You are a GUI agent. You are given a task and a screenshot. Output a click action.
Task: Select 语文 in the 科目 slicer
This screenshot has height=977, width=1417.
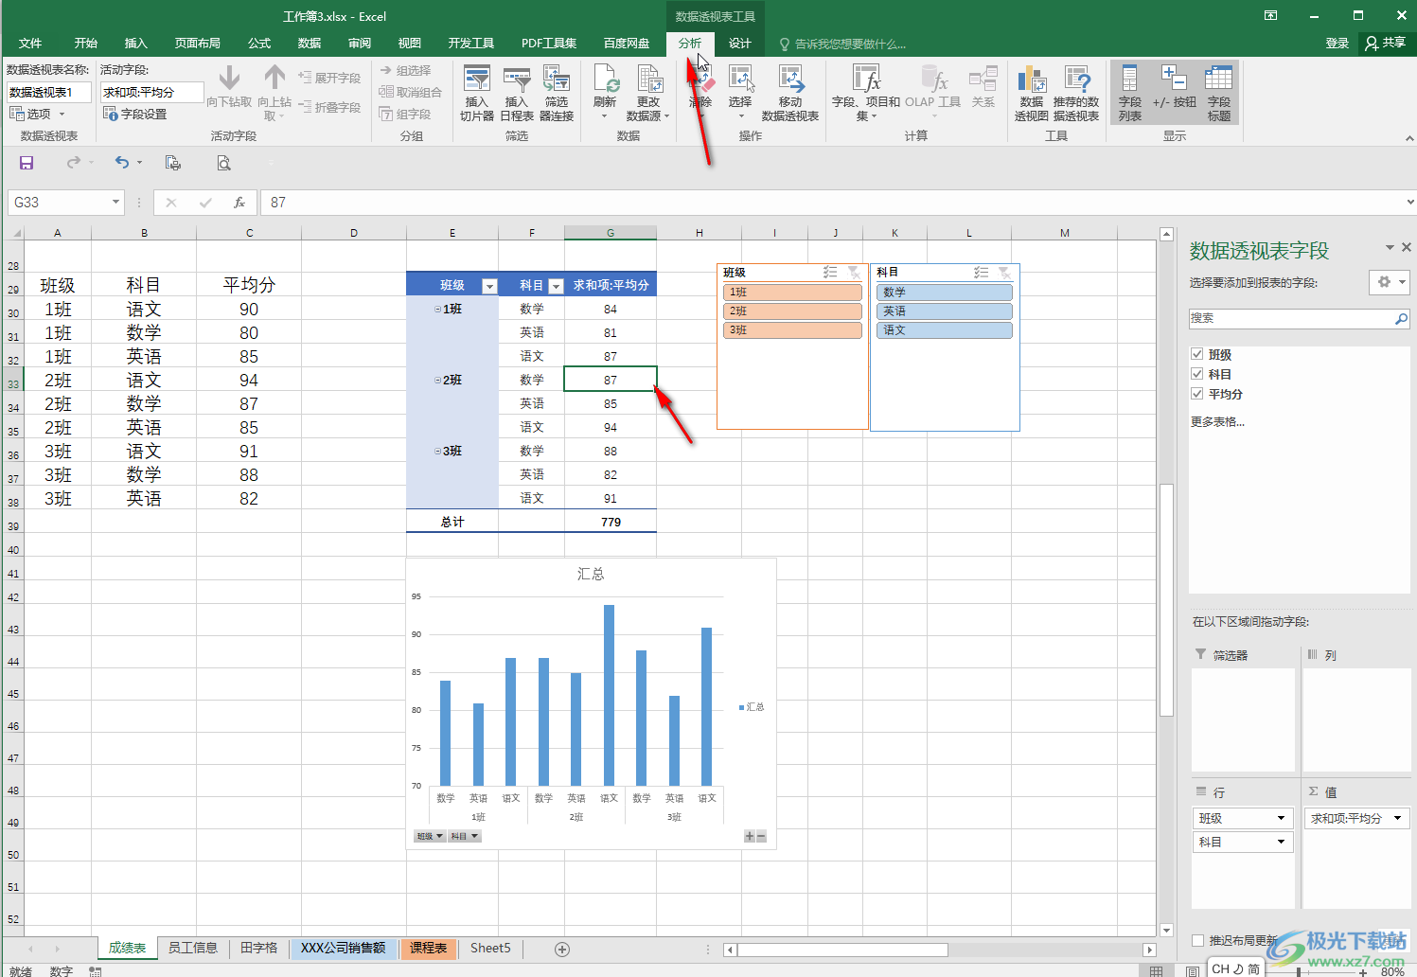coord(944,330)
